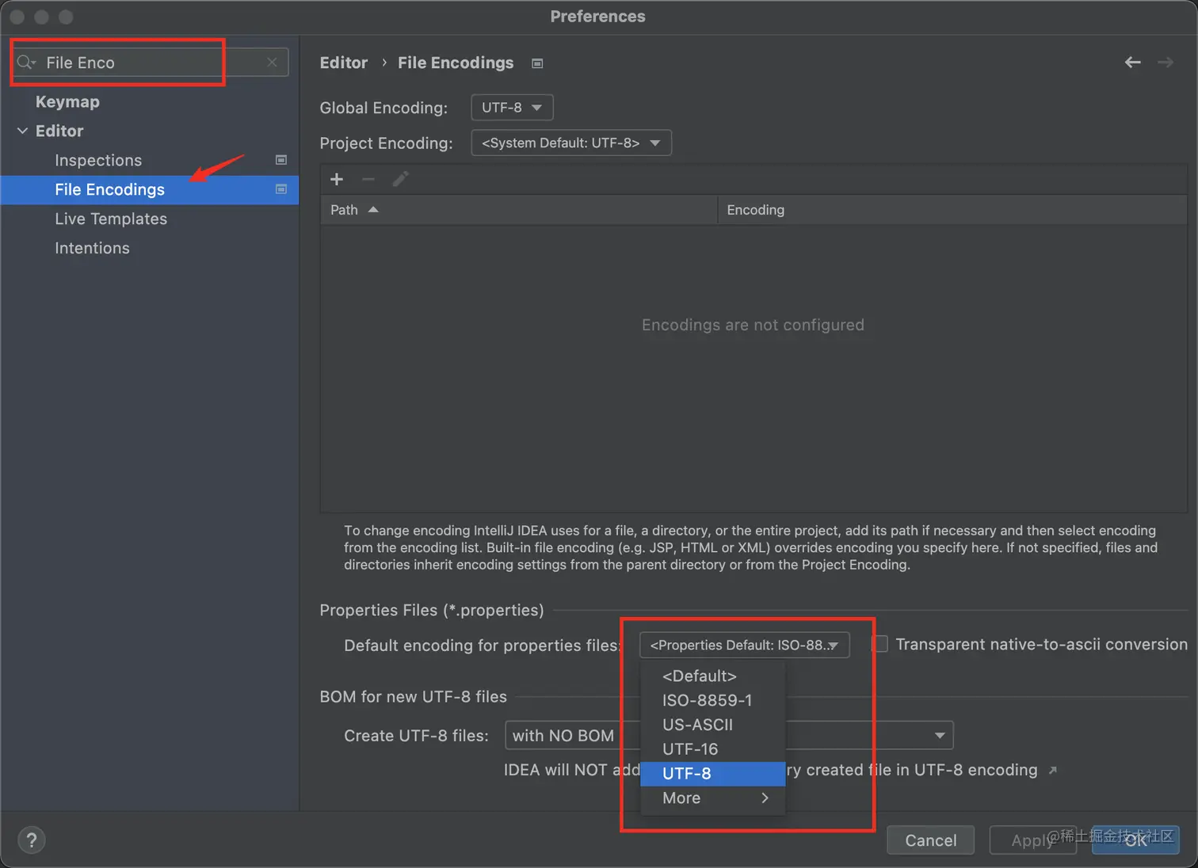Click the Apply button
The height and width of the screenshot is (868, 1198).
click(x=1032, y=840)
